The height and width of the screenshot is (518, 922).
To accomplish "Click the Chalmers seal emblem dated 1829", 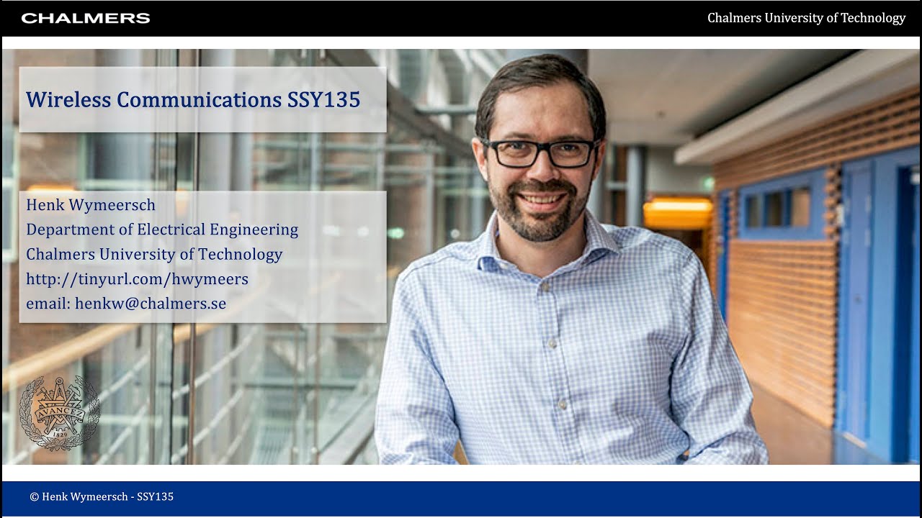I will (x=59, y=414).
